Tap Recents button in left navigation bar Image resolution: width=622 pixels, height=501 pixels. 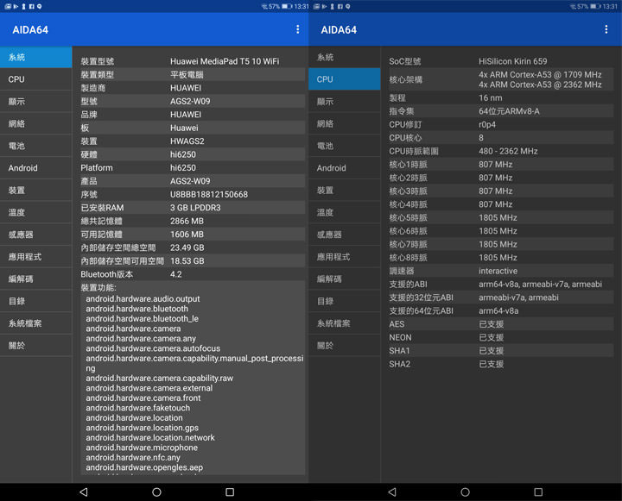230,492
